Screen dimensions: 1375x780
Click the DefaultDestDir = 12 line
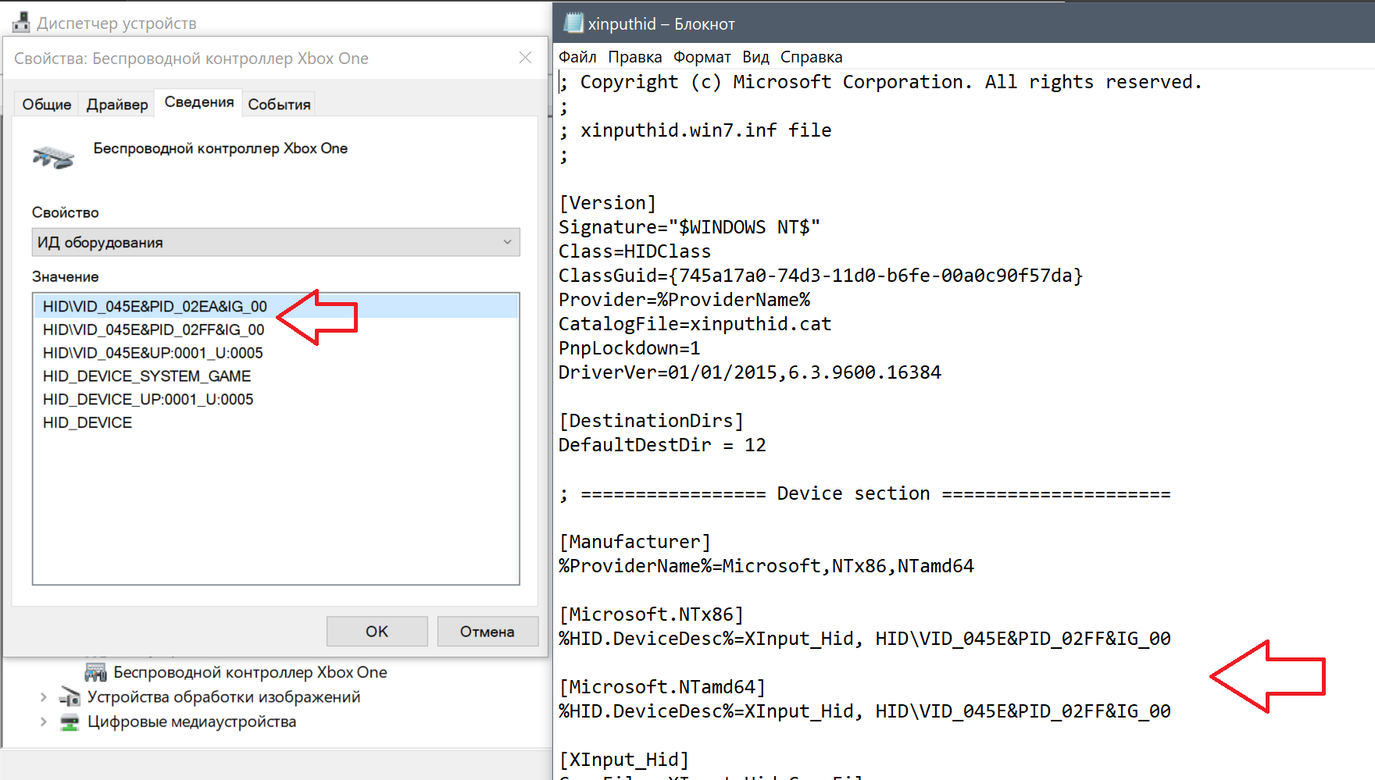click(x=662, y=445)
